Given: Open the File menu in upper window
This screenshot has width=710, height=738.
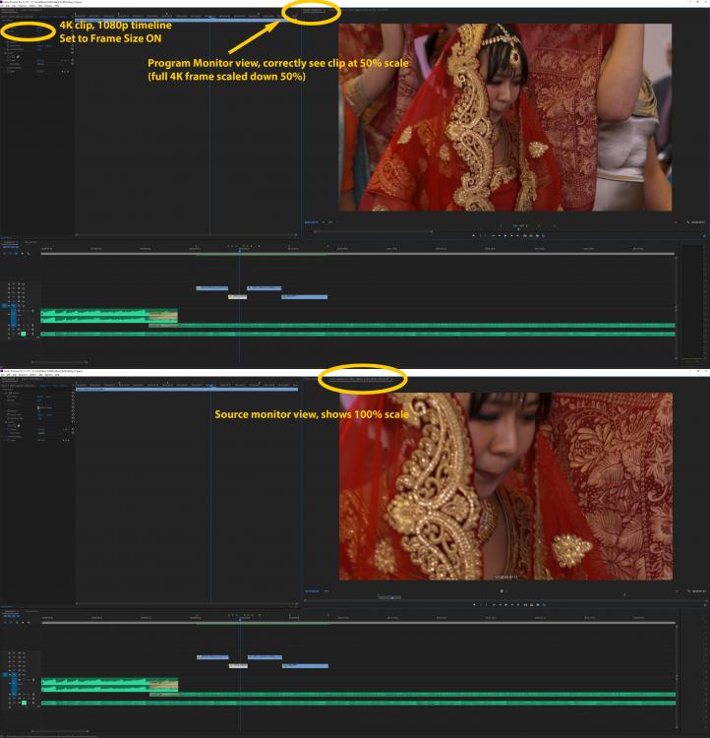Looking at the screenshot, I should pos(4,6).
